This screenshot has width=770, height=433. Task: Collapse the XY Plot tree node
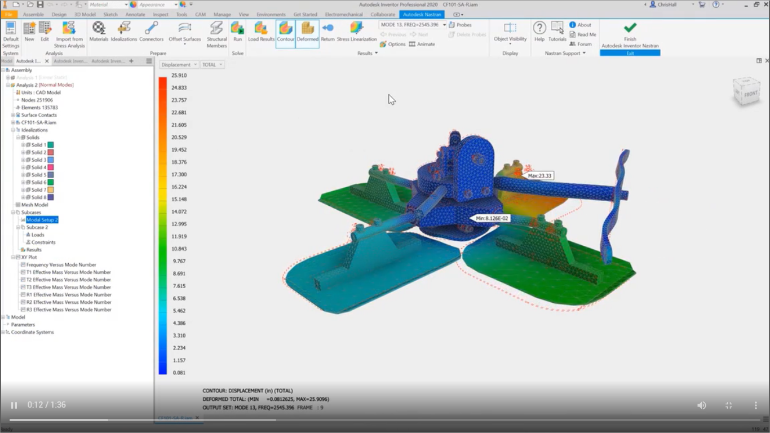coord(13,257)
